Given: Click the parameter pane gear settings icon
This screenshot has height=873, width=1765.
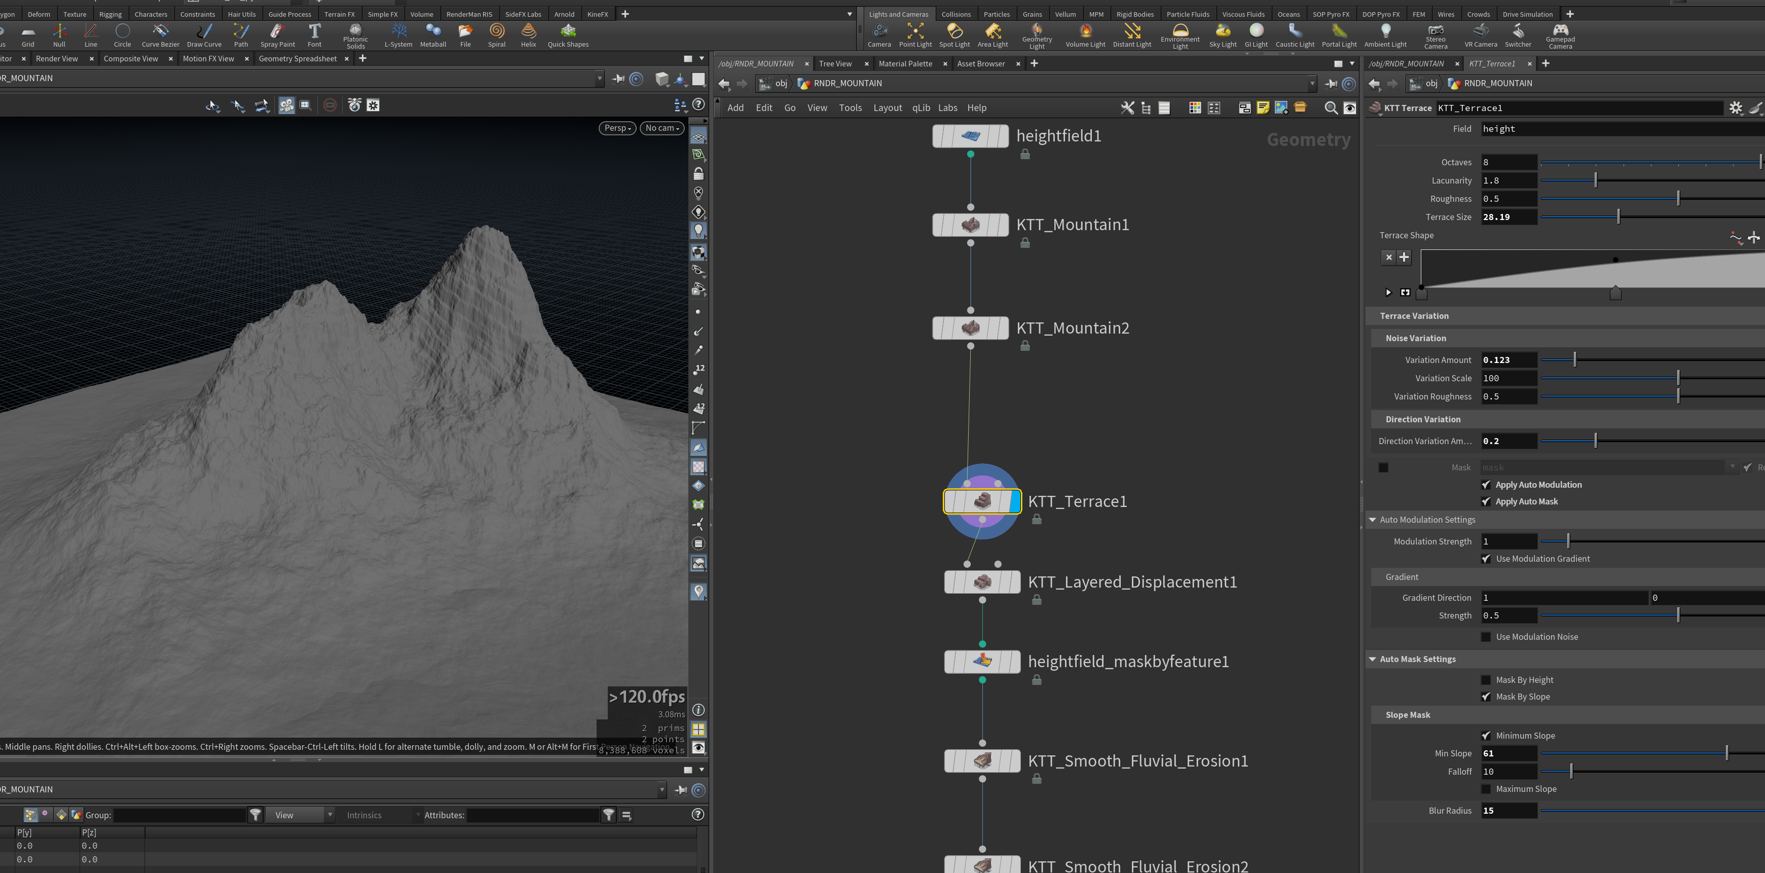Looking at the screenshot, I should [x=1735, y=107].
